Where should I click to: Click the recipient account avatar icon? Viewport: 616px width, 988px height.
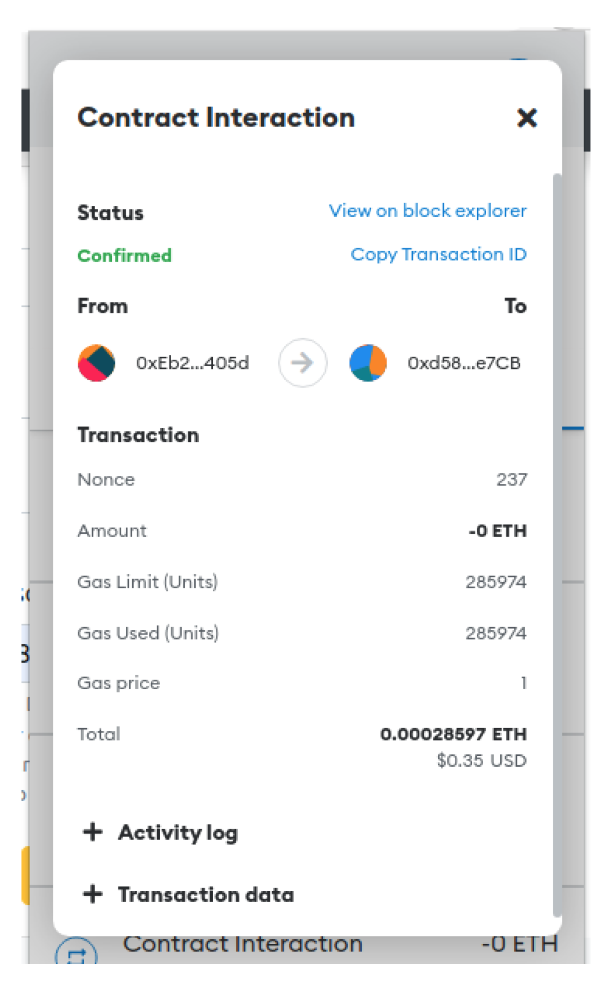point(368,363)
